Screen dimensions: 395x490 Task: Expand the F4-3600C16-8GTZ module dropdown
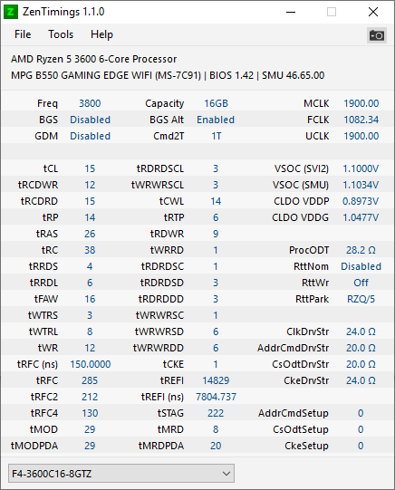pyautogui.click(x=121, y=474)
